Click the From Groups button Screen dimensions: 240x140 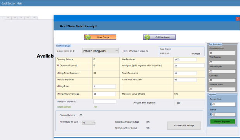pos(100,37)
